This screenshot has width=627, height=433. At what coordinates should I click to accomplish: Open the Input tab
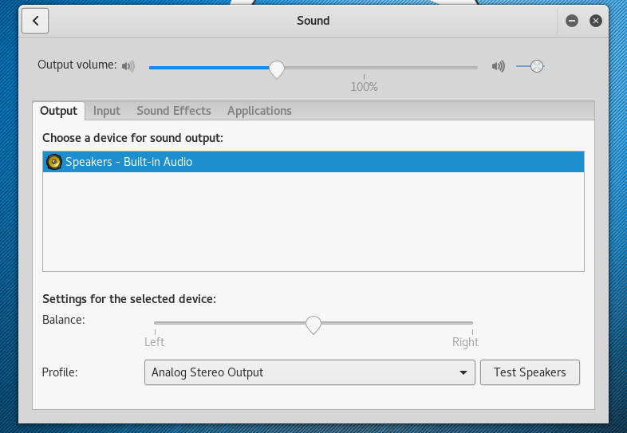tap(107, 111)
